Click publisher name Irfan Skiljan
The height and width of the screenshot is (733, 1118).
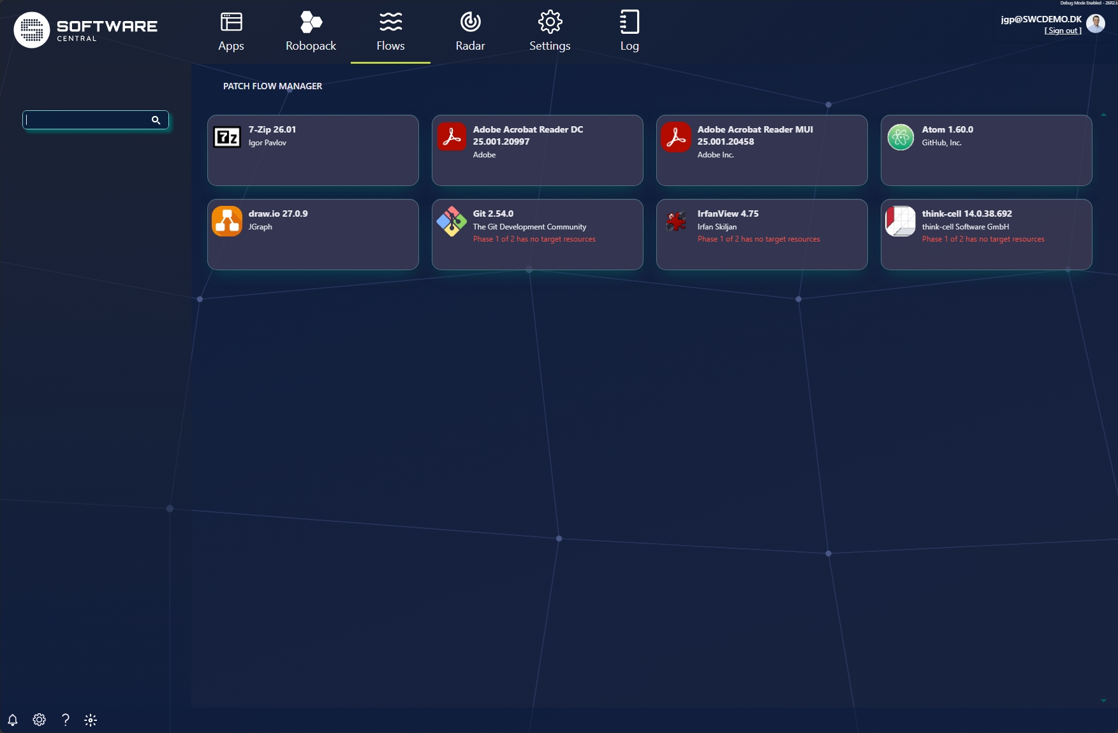point(717,227)
